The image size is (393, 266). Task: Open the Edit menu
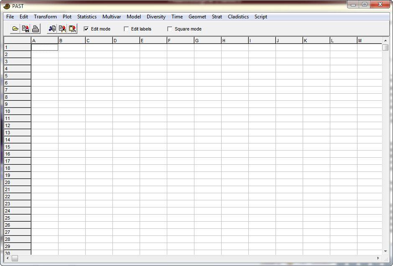(x=24, y=17)
